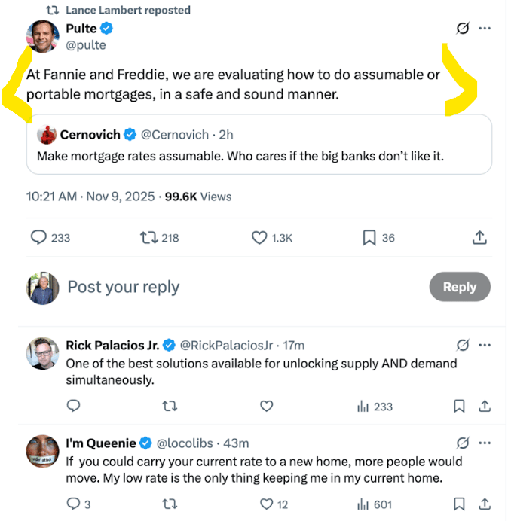View analytics on Rick Palacios Jr.'s reply
Screen dimensions: 508x521
375,407
